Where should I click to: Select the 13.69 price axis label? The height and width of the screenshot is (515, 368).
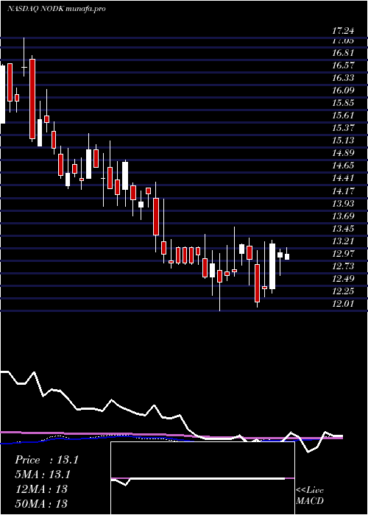point(343,216)
